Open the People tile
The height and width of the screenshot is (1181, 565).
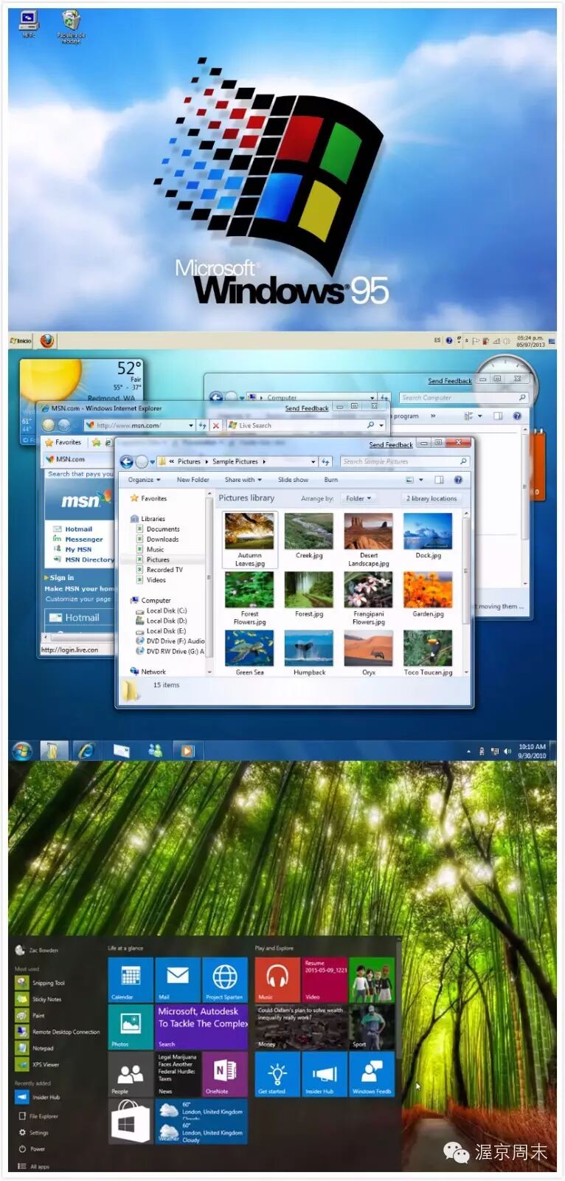[x=131, y=1074]
